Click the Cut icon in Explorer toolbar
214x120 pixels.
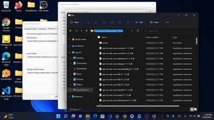(88, 22)
